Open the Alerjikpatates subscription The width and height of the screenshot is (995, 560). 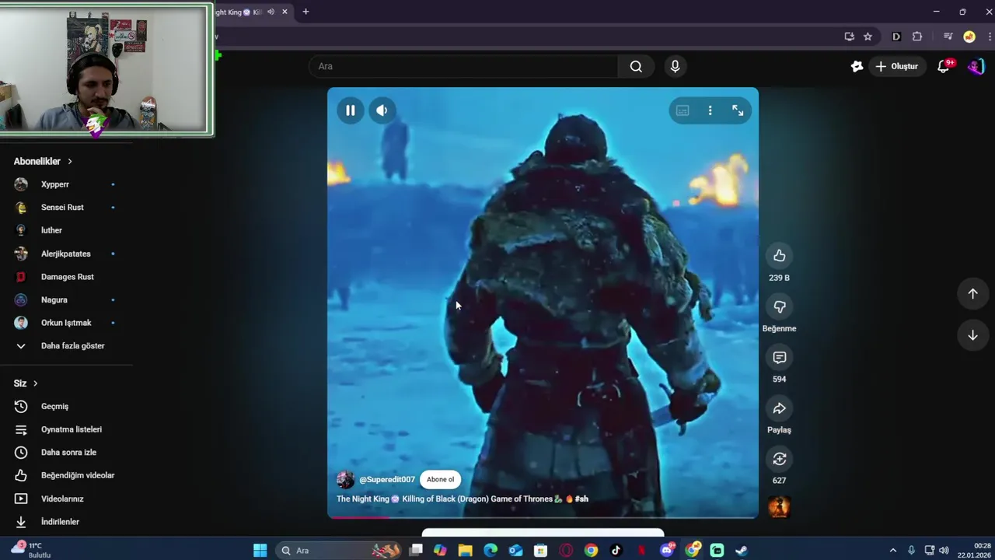(x=66, y=254)
